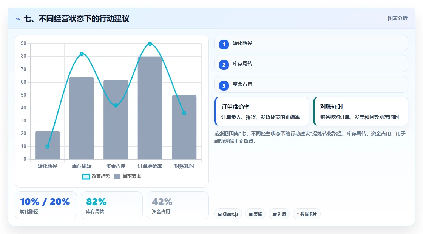423x234 pixels.
Task: Click 订单录入、拣货、发货环节的正确率 description
Action: pos(261,117)
